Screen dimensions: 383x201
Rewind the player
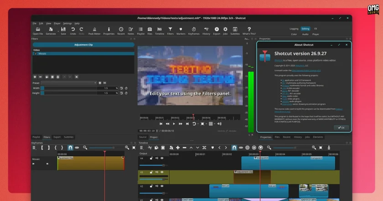point(167,124)
